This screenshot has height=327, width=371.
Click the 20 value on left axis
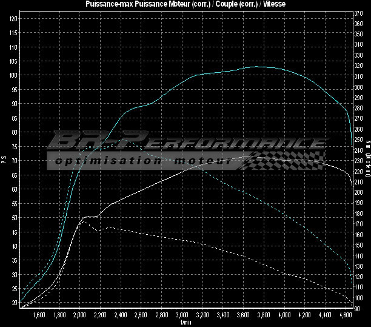click(x=14, y=303)
